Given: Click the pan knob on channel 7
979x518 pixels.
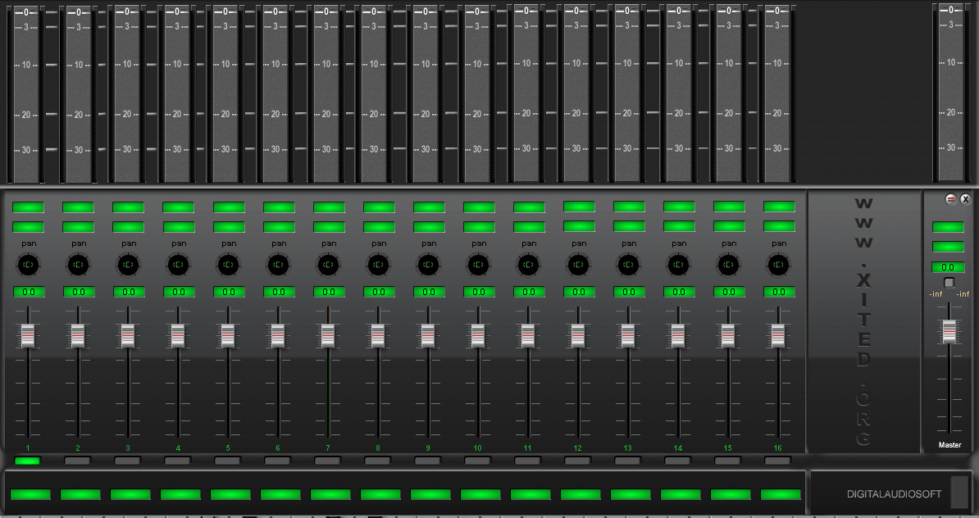Looking at the screenshot, I should pyautogui.click(x=328, y=265).
